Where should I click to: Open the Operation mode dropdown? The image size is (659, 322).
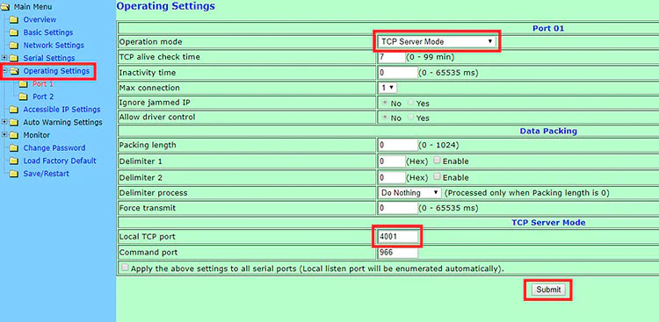coord(437,41)
